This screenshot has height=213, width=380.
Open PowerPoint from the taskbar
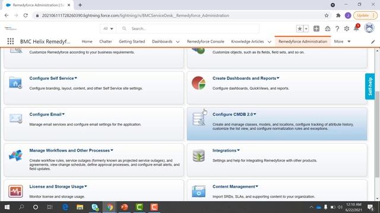124,207
